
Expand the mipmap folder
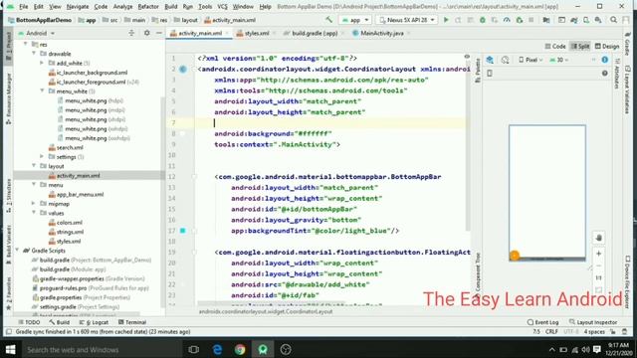coord(34,204)
